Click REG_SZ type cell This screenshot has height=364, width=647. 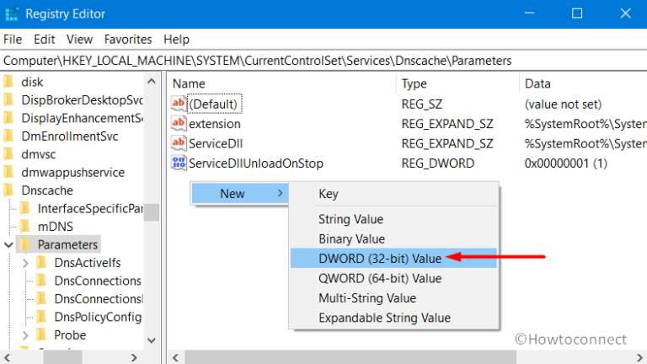click(x=422, y=104)
